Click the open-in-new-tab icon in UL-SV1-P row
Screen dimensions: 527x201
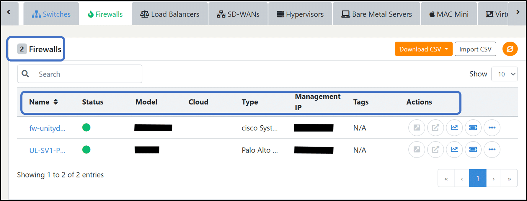click(x=435, y=149)
